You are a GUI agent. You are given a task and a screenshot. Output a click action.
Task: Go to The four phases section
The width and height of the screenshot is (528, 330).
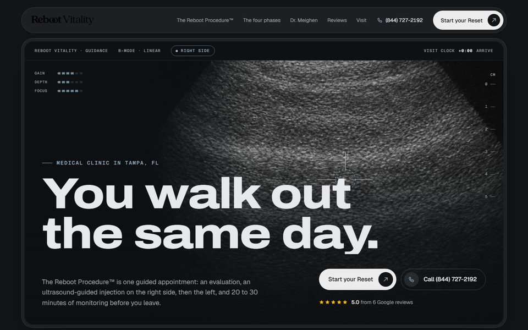[x=262, y=20]
